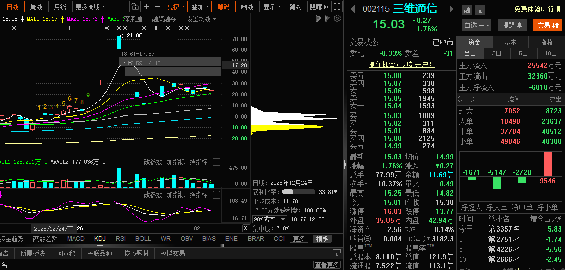The width and height of the screenshot is (565, 270).
Task: Open 显示 display dropdown
Action: tap(272, 7)
